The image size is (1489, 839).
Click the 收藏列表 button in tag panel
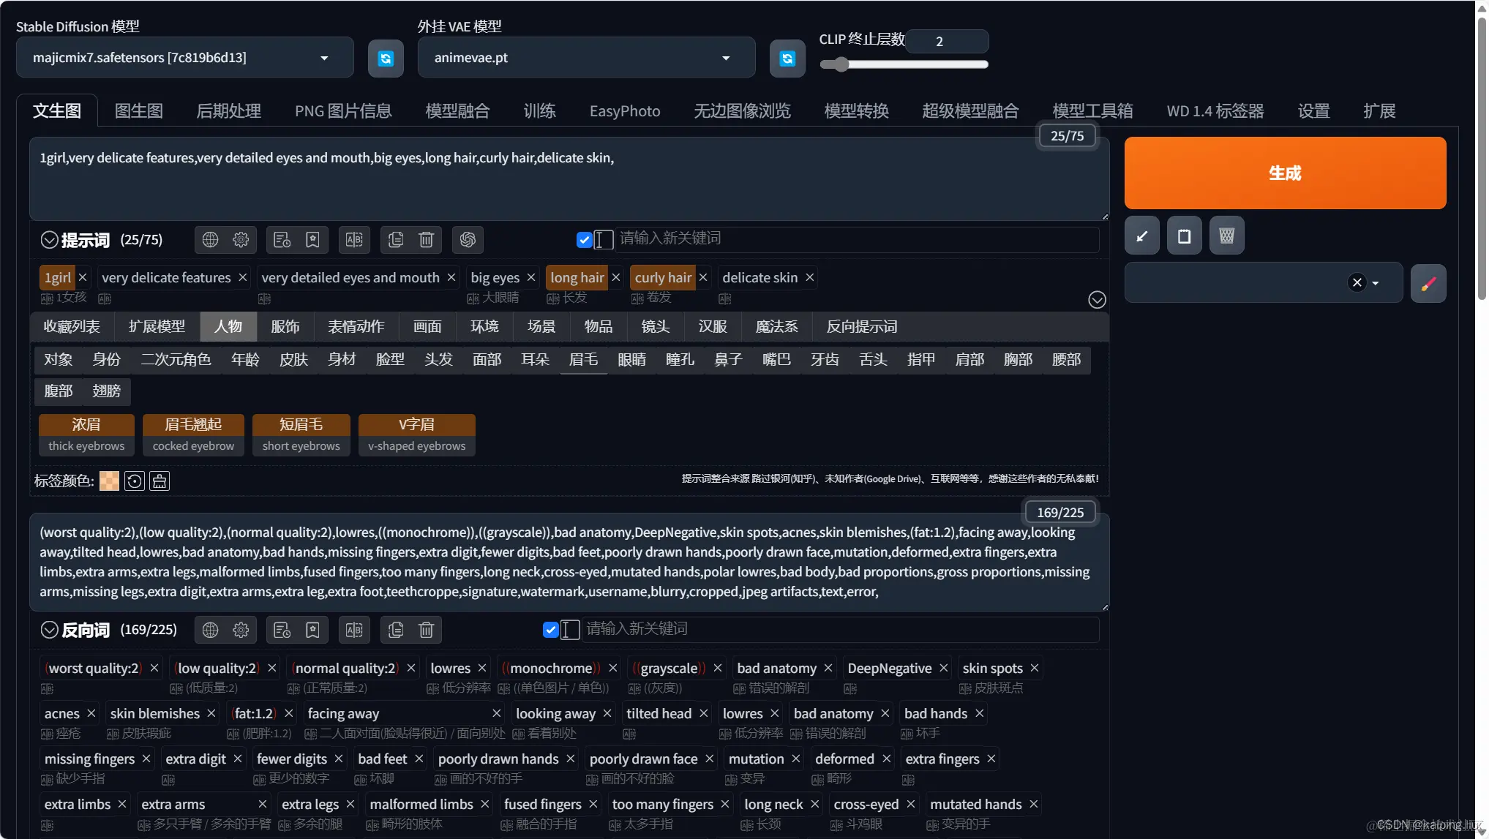click(x=72, y=326)
